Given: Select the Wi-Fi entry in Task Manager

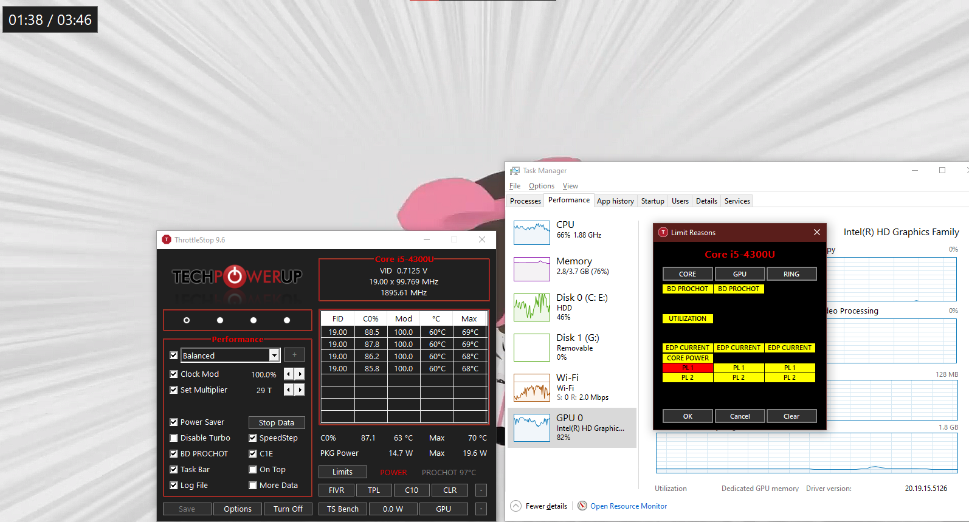Looking at the screenshot, I should coord(571,387).
